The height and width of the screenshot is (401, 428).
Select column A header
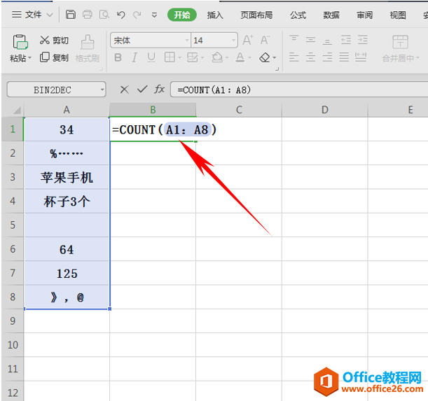tap(67, 110)
